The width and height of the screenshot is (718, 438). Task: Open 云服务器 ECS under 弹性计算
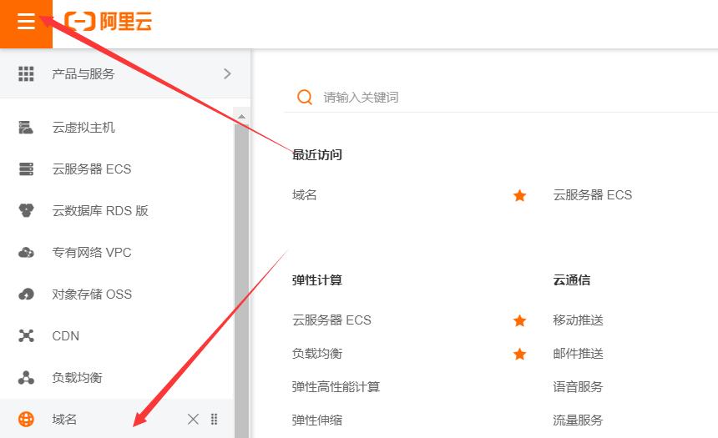pos(331,320)
